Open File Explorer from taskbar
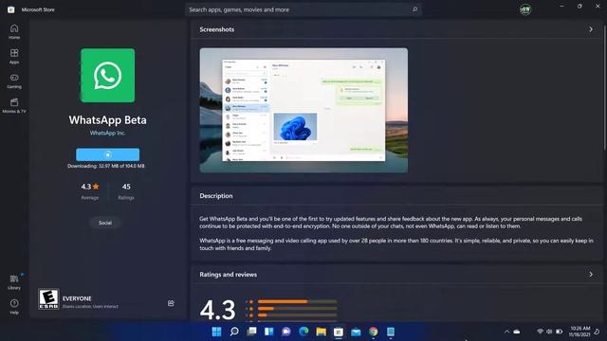Viewport: 607px width, 341px height. [x=321, y=332]
